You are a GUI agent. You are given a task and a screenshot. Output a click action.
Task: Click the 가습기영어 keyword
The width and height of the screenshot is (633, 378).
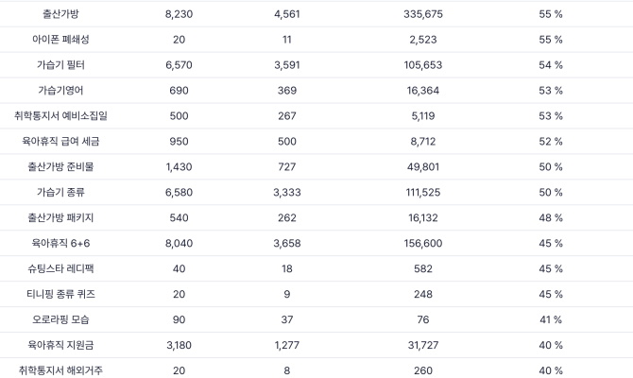62,91
